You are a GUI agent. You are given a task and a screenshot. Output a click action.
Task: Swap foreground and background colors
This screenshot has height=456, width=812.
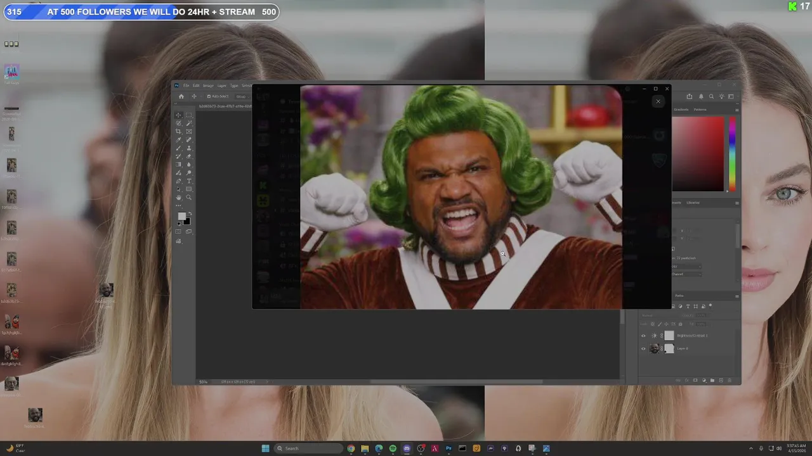pos(190,213)
